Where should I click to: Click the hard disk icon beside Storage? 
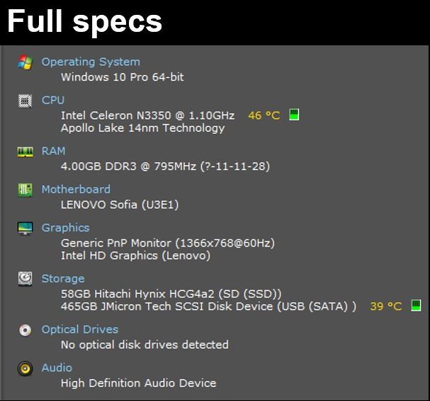(x=25, y=279)
